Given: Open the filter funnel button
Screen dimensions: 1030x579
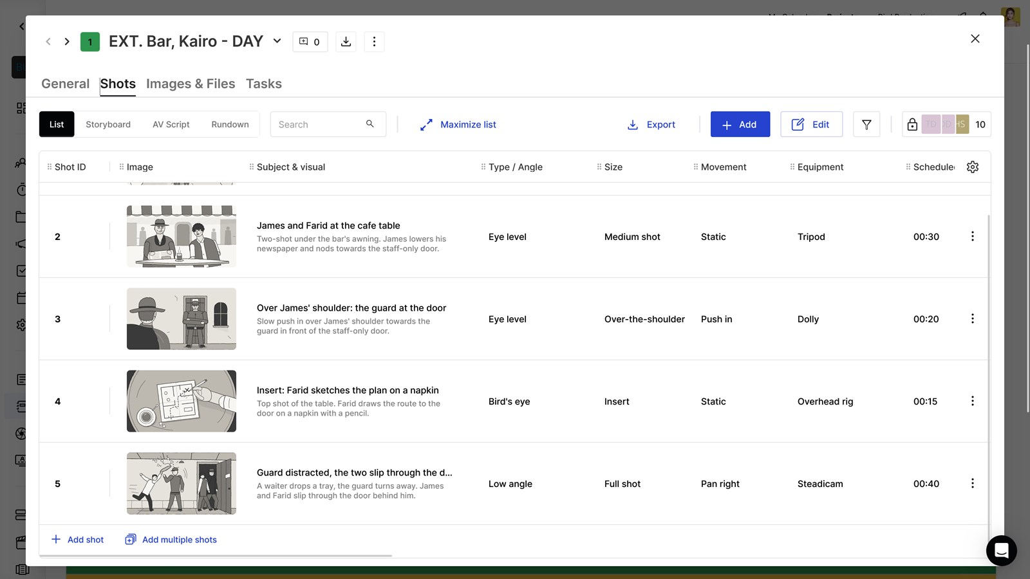Looking at the screenshot, I should point(866,125).
